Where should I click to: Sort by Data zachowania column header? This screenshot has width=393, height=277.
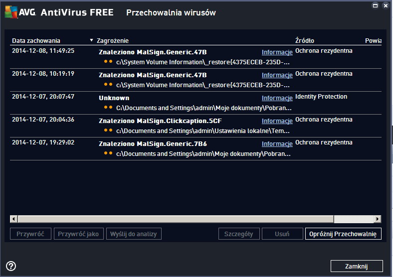point(36,40)
